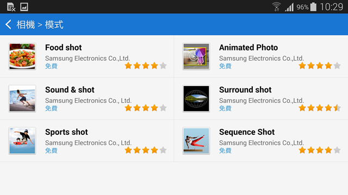Select the Surround shot globe icon
Screen dimensions: 348x195
tap(196, 99)
